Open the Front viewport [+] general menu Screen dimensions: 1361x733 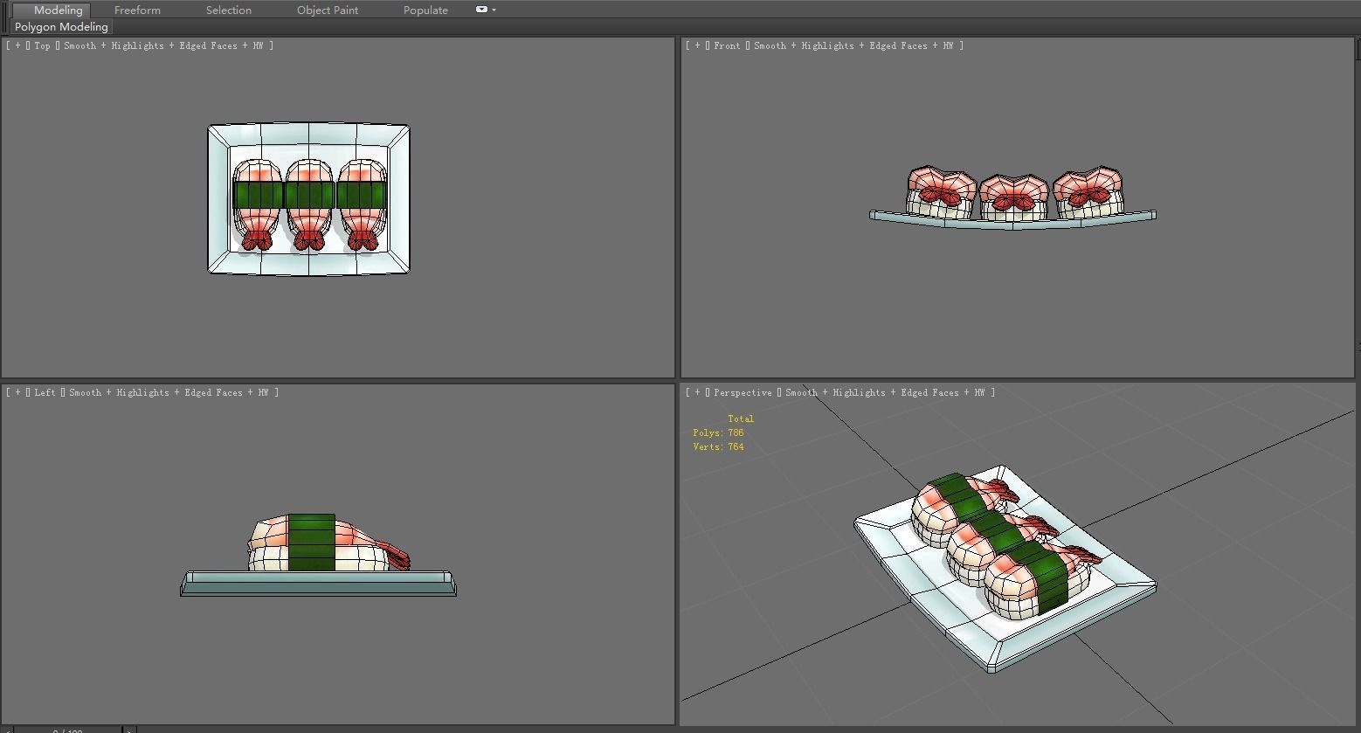click(x=697, y=45)
